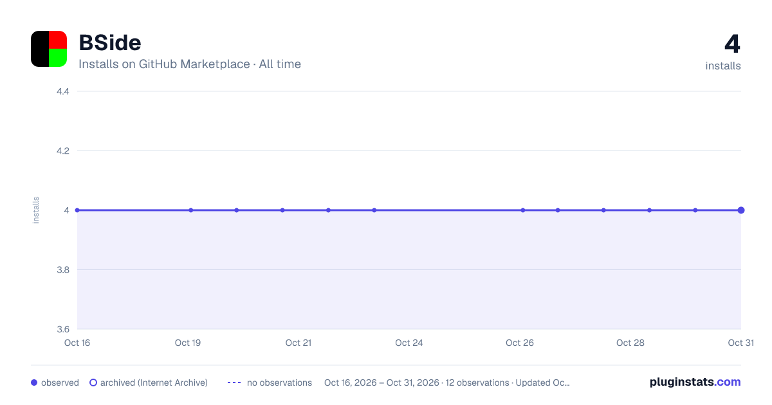This screenshot has width=772, height=405.
Task: Click the Oct 28 x-axis label
Action: coord(630,343)
